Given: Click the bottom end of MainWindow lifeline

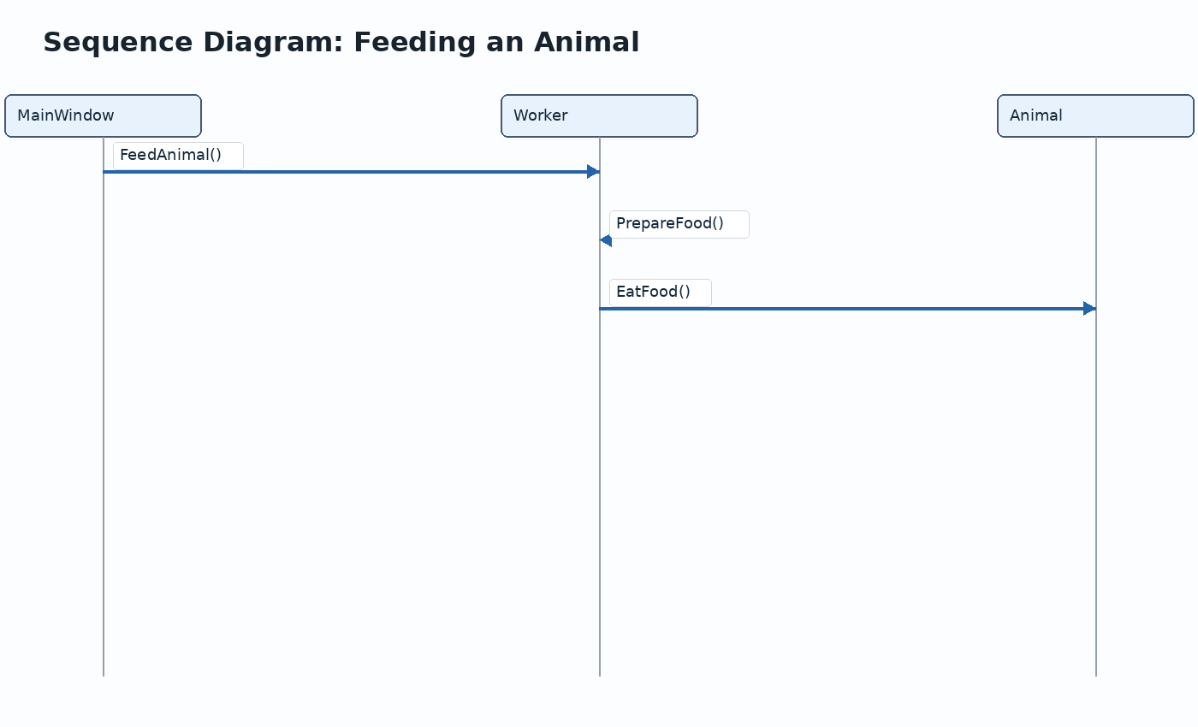Looking at the screenshot, I should [104, 675].
